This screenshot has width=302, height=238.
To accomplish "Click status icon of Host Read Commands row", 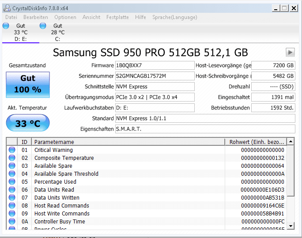I will point(12,205).
